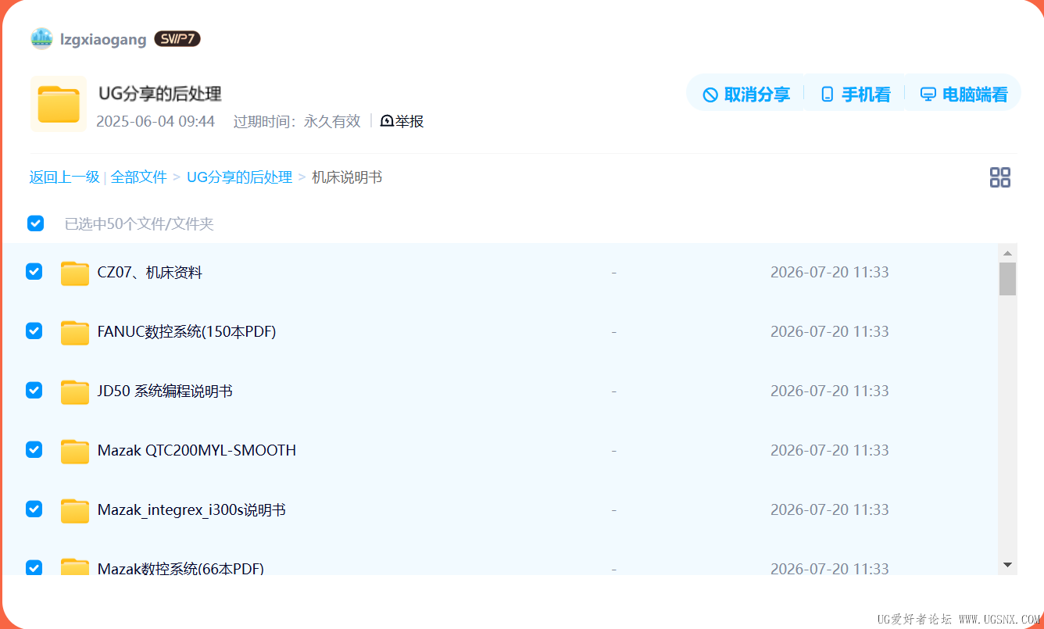
Task: Navigate to UG分享的后处理 breadcrumb
Action: pos(239,177)
